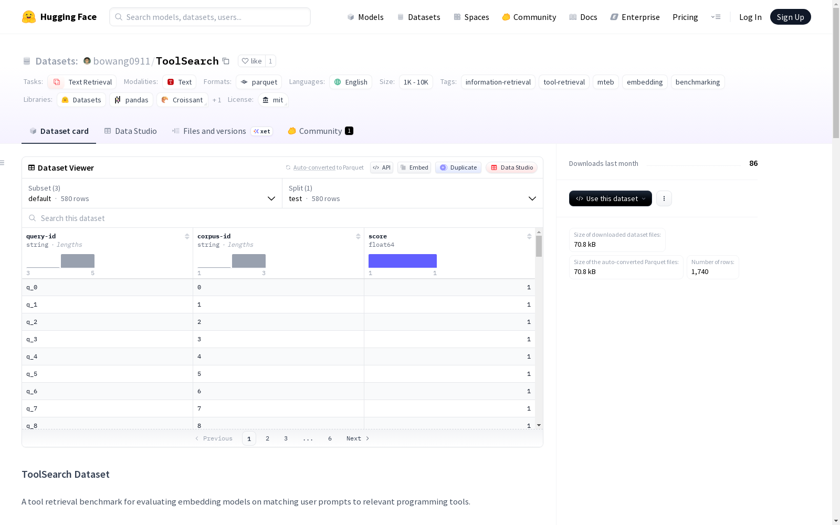Screen dimensions: 840x525
Task: Click the query-id length histogram bar
Action: point(78,261)
